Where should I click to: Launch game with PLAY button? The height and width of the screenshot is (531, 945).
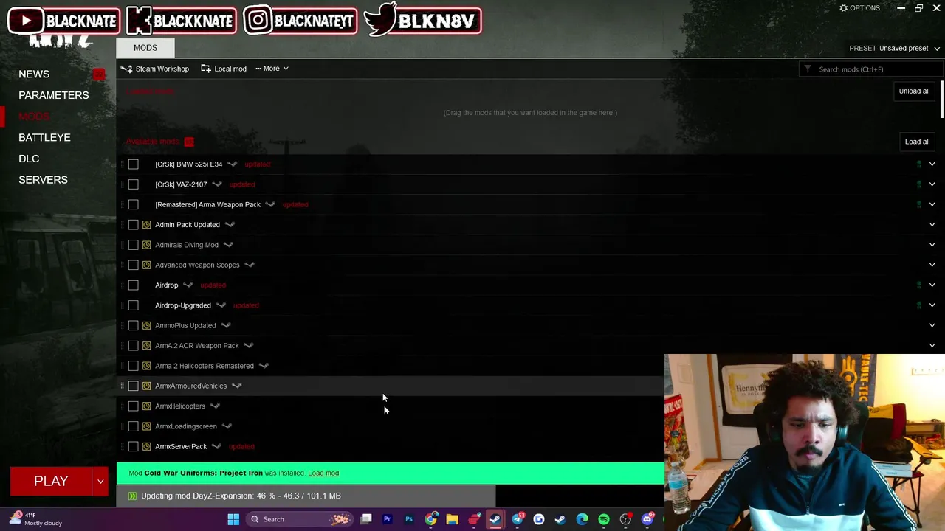51,482
